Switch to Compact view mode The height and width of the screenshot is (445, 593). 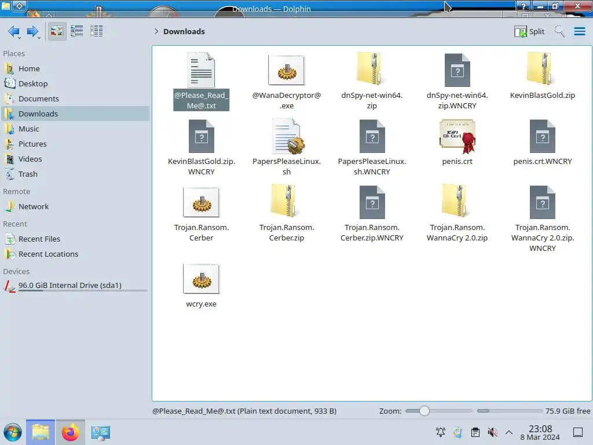tap(77, 31)
